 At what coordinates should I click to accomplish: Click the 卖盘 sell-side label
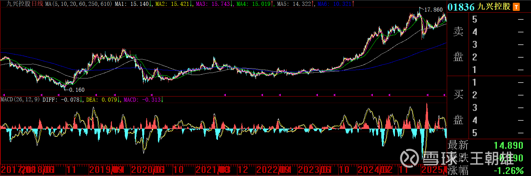[458, 44]
